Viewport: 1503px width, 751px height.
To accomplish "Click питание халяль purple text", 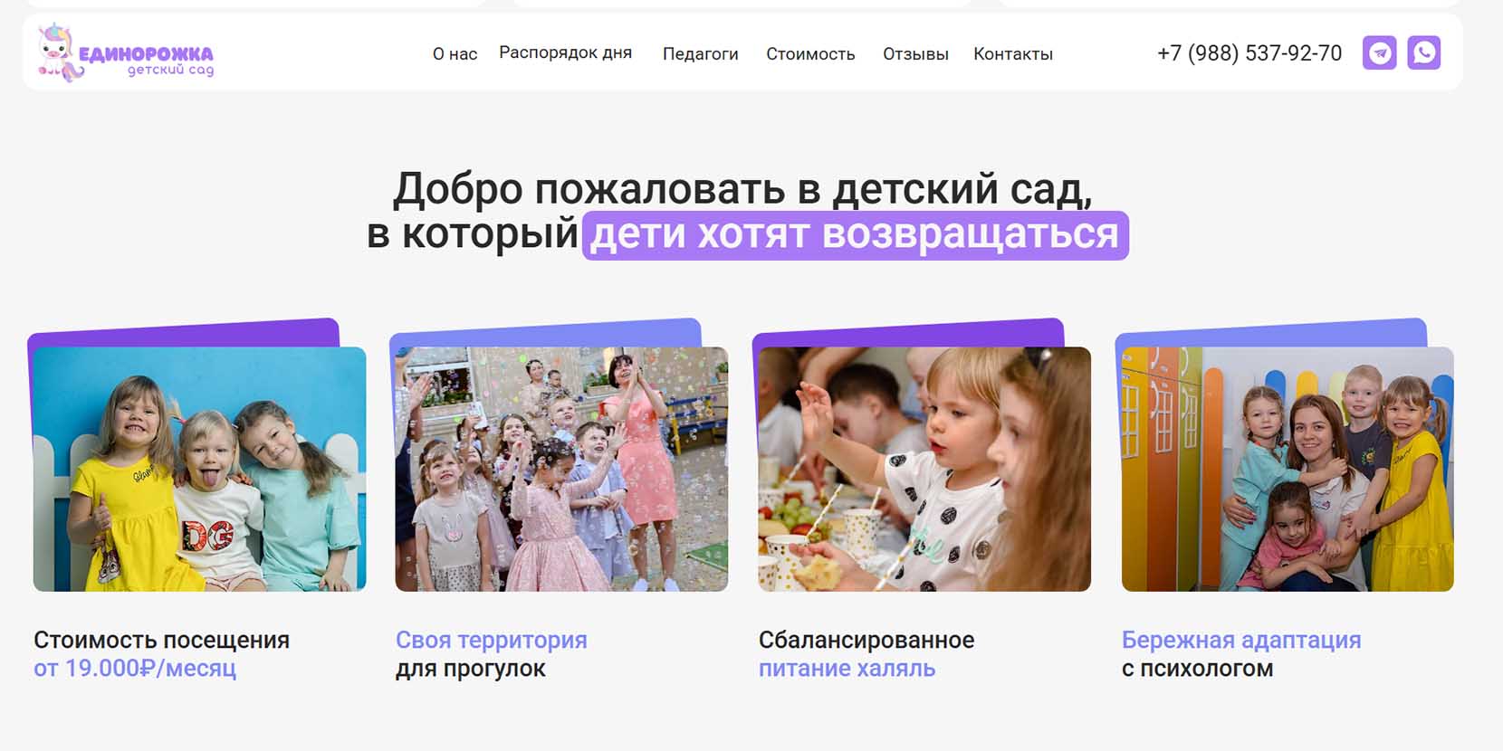I will 847,669.
